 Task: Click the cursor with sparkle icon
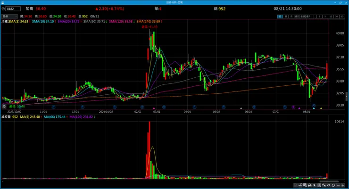tap(324, 185)
